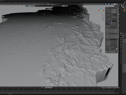Click the Clip Start value field

pyautogui.click(x=114, y=11)
